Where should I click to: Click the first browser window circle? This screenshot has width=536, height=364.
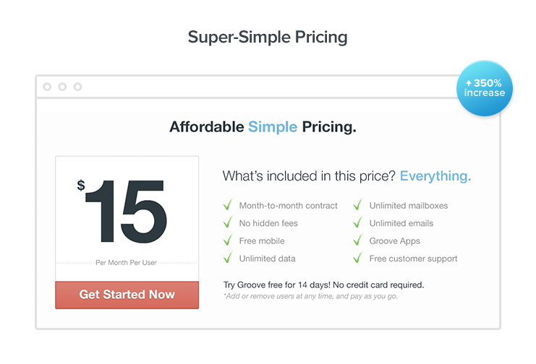[47, 87]
